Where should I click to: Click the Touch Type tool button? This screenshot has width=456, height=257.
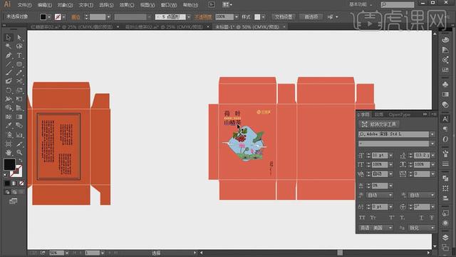point(379,124)
